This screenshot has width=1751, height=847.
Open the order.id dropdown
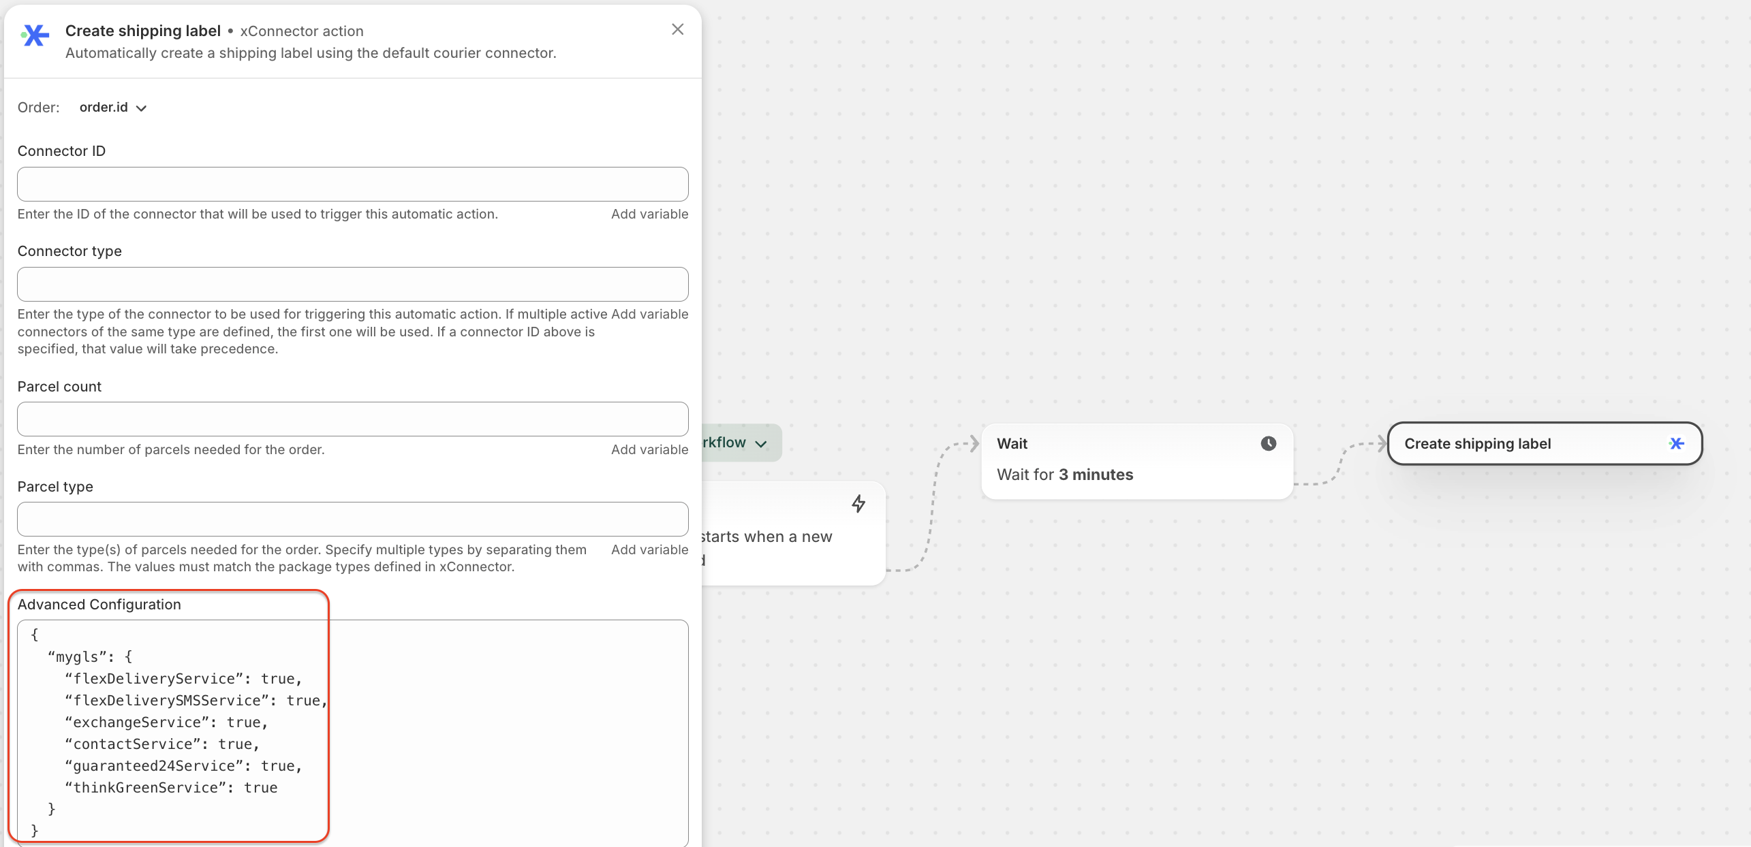click(x=113, y=108)
